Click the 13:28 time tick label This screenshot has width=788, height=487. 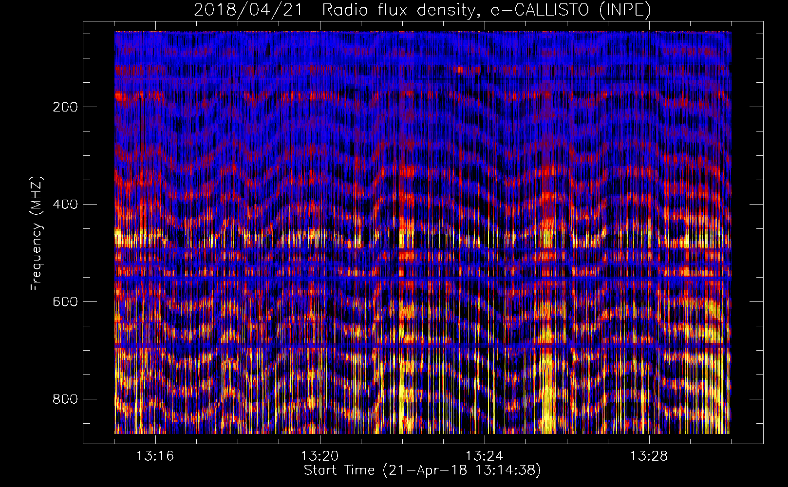(x=649, y=456)
